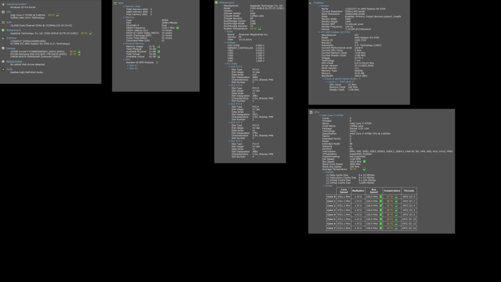Click RAM header icon in RAM panel
Image resolution: width=501 pixels, height=282 pixels.
coord(115,3)
